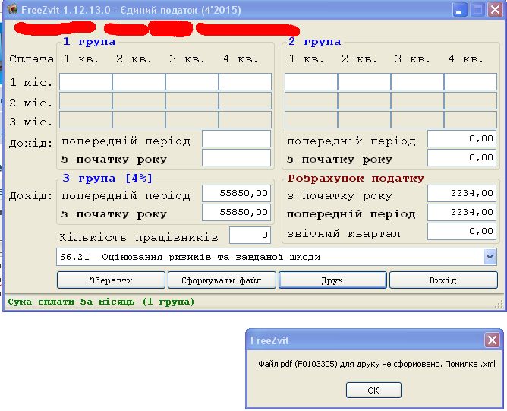Click the Зберегти button
This screenshot has height=411, width=507.
[x=111, y=280]
